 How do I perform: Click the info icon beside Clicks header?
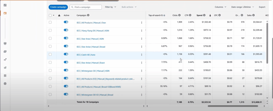point(179,15)
